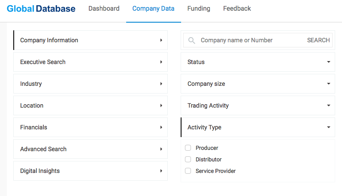342x196 pixels.
Task: Go to the Feedback link
Action: (x=237, y=9)
